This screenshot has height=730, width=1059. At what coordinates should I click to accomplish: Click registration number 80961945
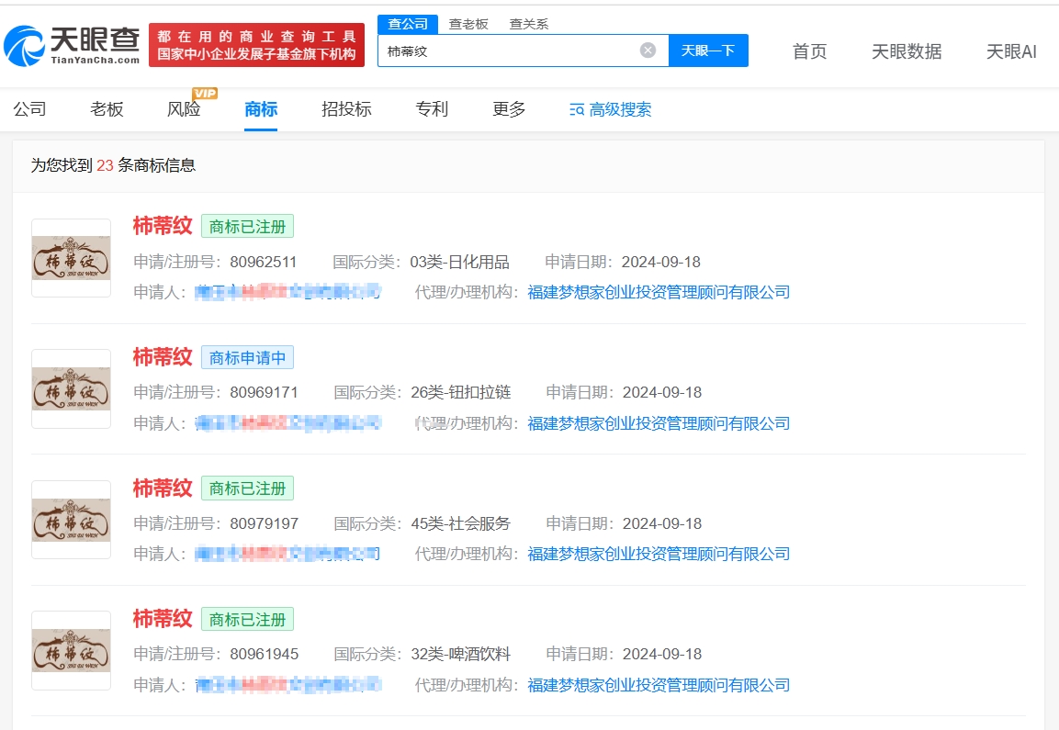(x=265, y=654)
